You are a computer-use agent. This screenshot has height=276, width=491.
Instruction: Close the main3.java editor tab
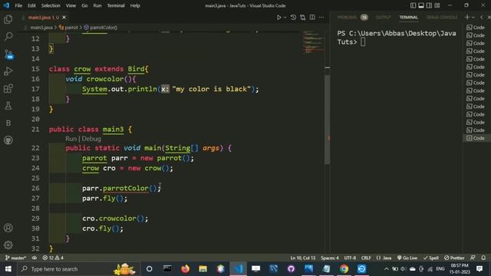coord(64,17)
